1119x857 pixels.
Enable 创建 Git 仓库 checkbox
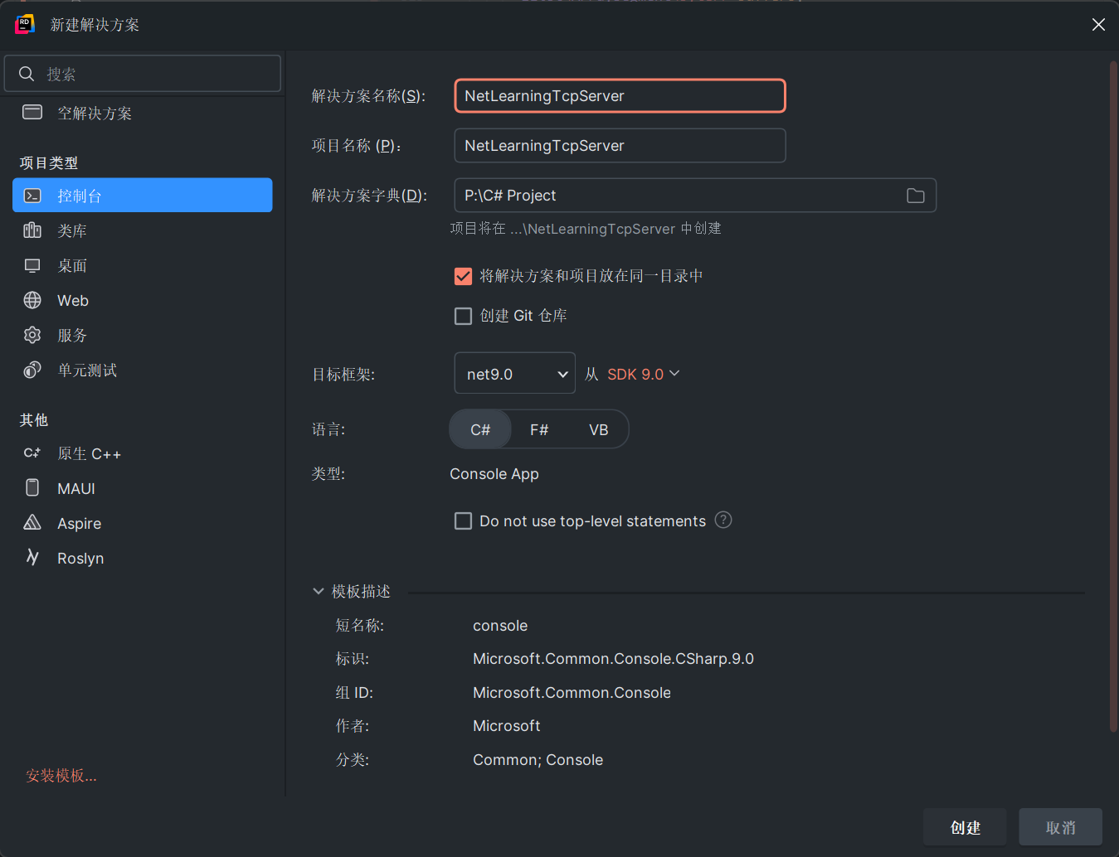(x=464, y=316)
